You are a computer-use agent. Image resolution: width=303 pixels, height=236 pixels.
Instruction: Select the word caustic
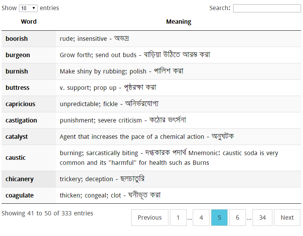16,157
